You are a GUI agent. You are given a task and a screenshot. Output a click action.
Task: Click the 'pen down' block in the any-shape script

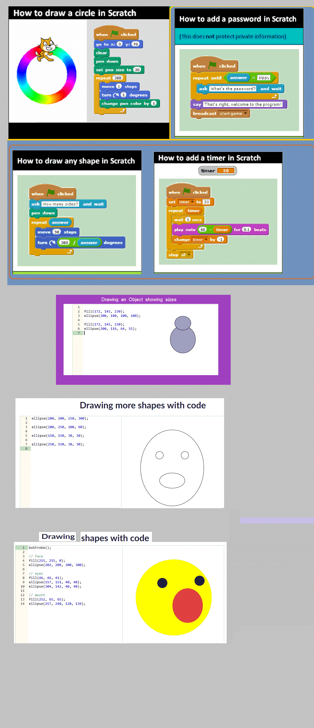(x=43, y=213)
